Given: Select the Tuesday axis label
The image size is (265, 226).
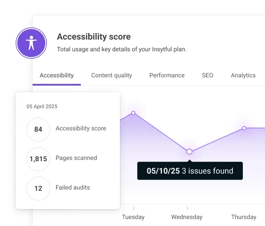Looking at the screenshot, I should [133, 217].
